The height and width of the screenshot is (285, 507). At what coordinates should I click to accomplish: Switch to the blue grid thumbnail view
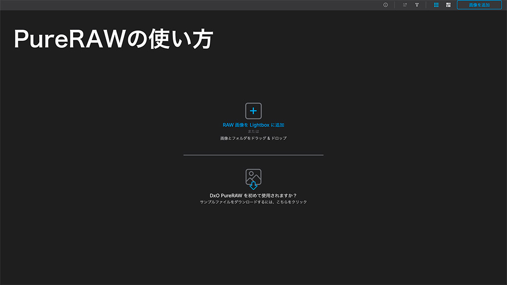pos(436,5)
